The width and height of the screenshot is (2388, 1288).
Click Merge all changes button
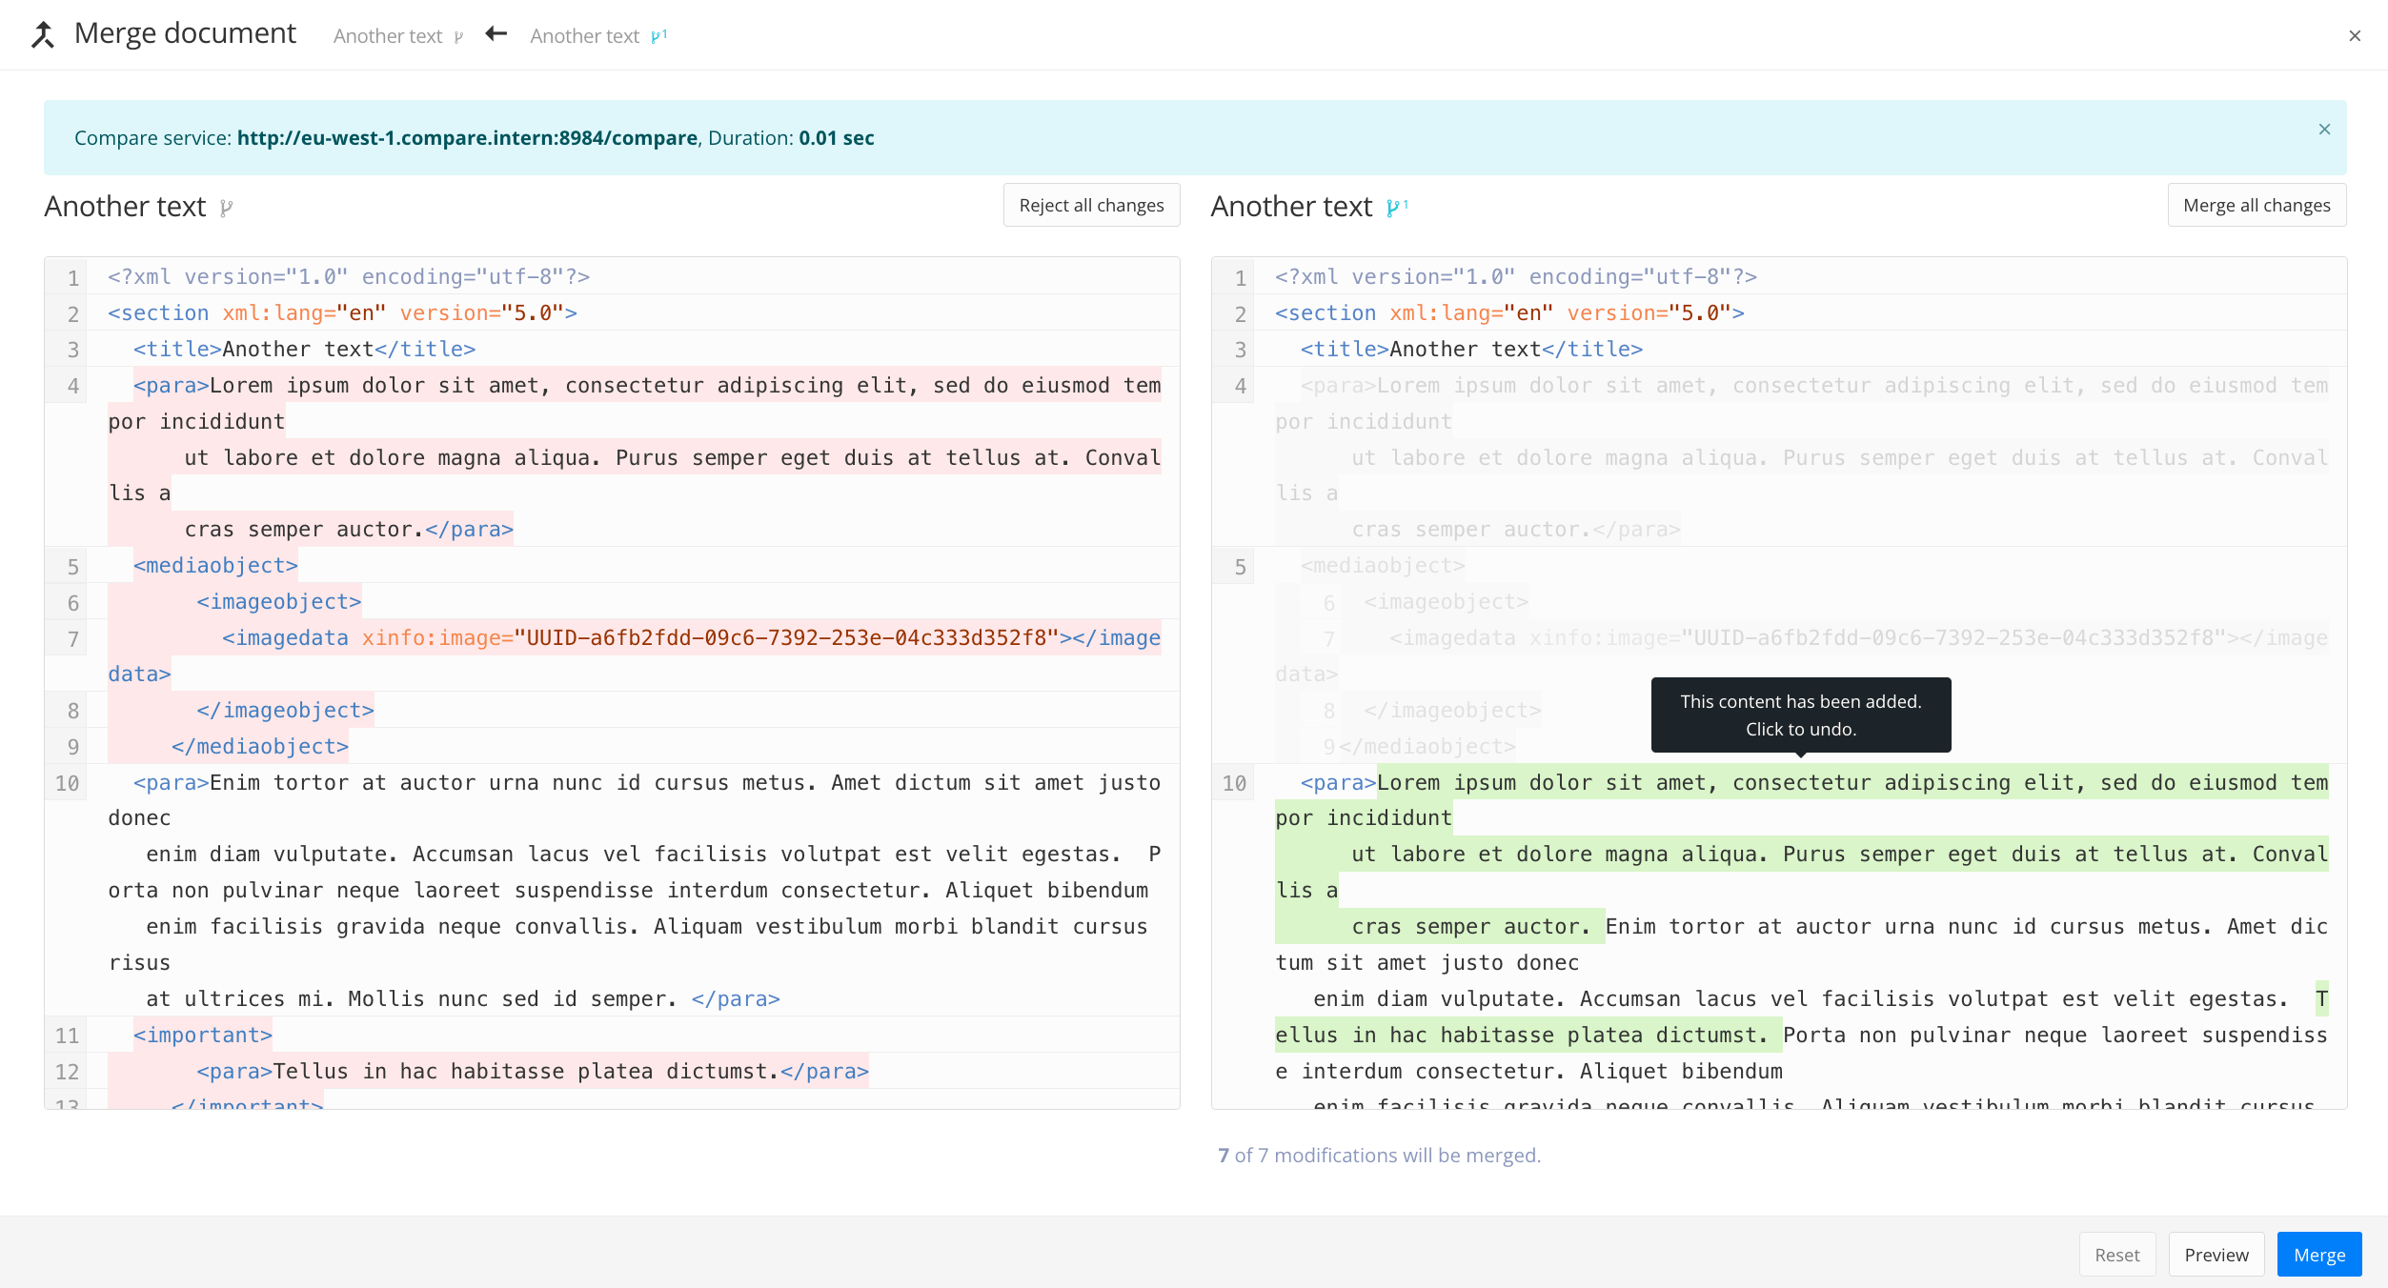pos(2256,205)
